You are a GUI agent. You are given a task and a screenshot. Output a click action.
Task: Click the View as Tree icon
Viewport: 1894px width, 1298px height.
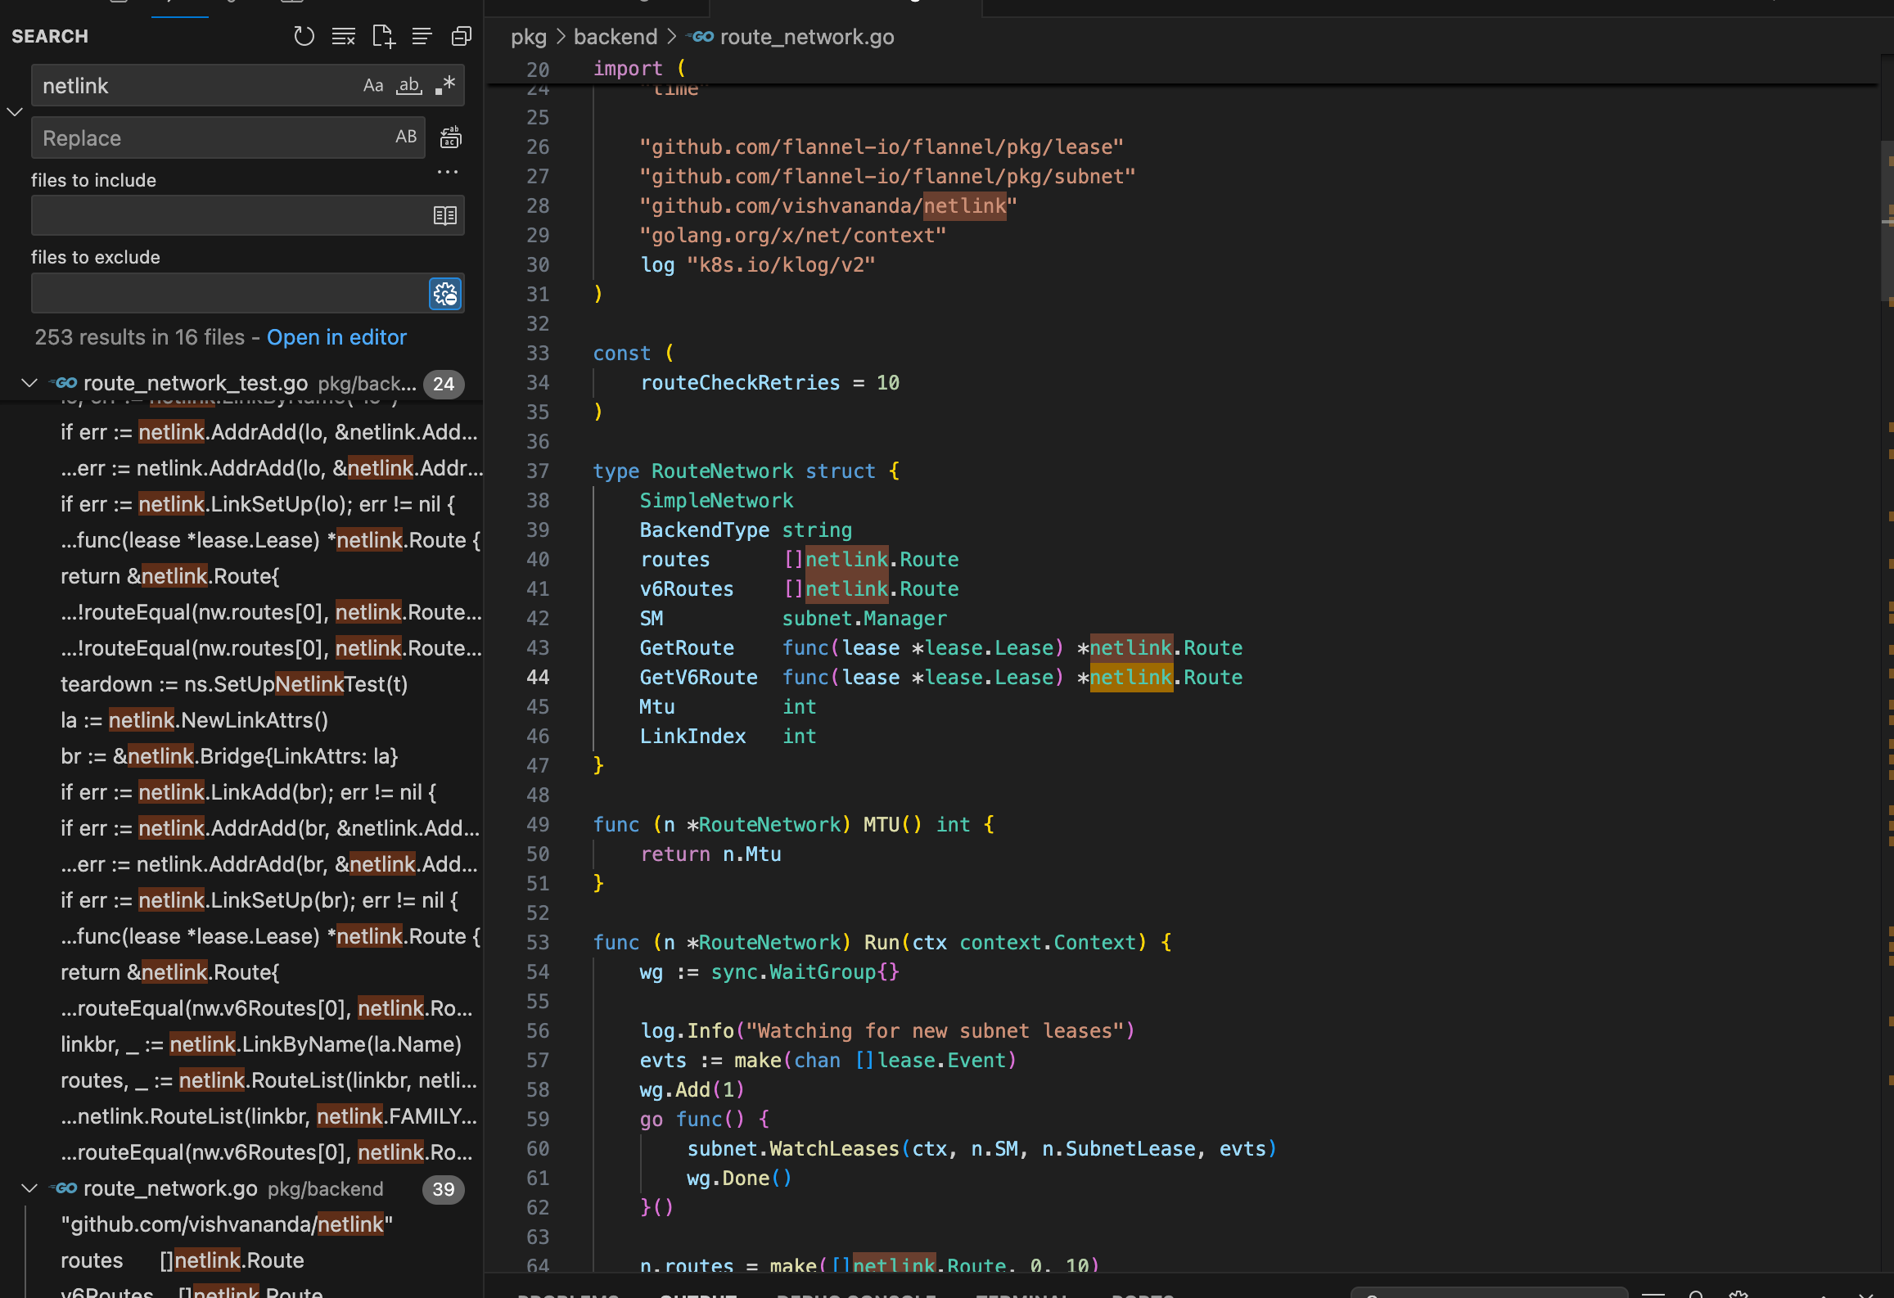(x=422, y=36)
